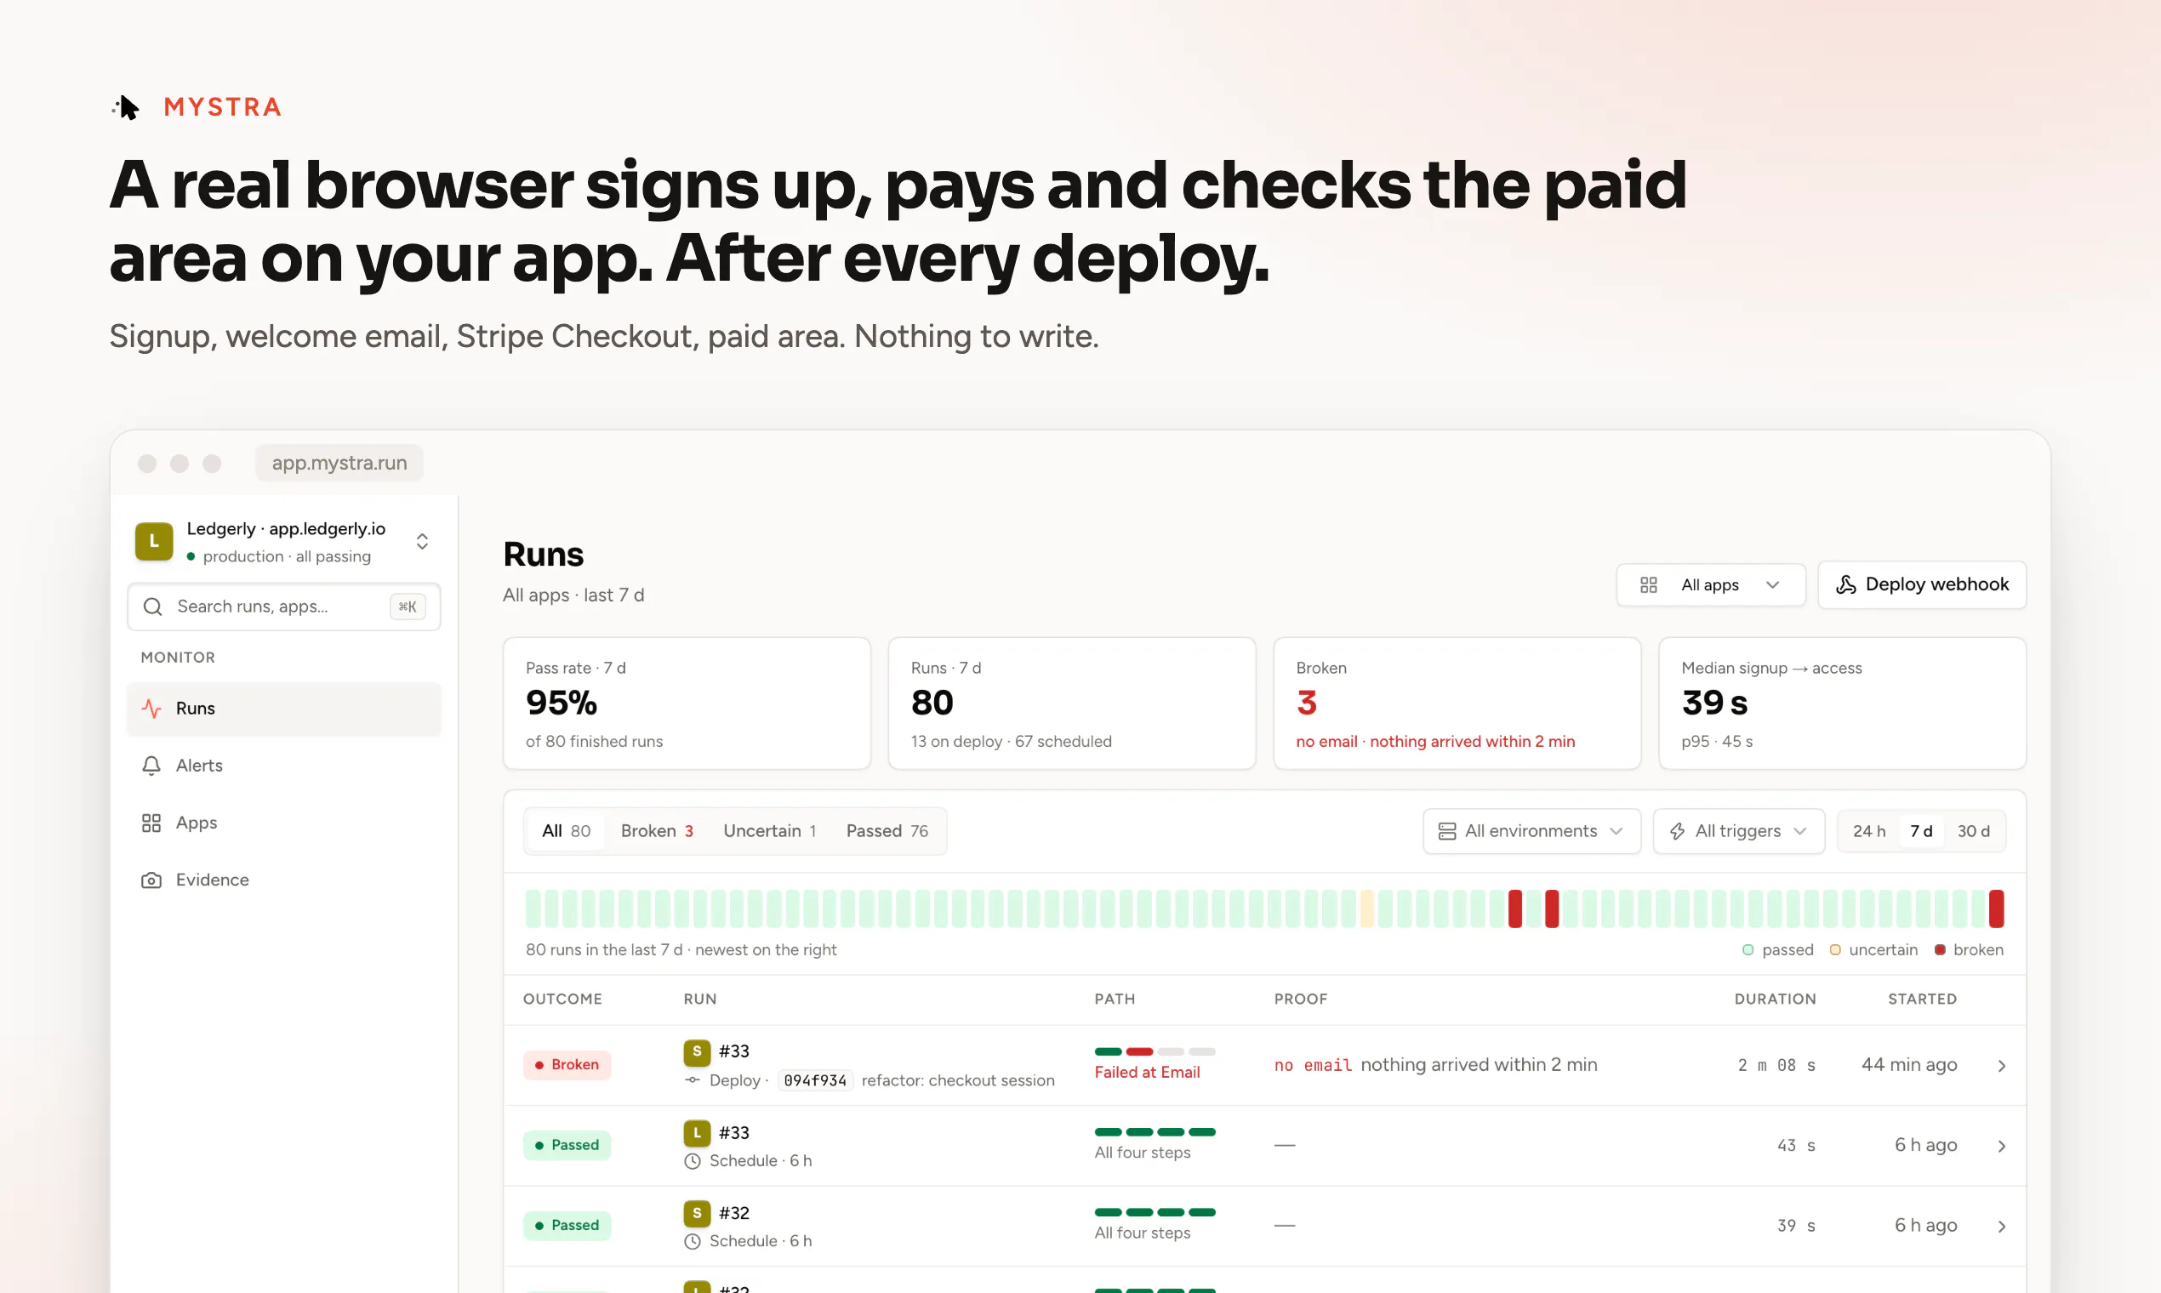The image size is (2161, 1293).
Task: Click the 2 m 08 s duration value
Action: pyautogui.click(x=1776, y=1065)
